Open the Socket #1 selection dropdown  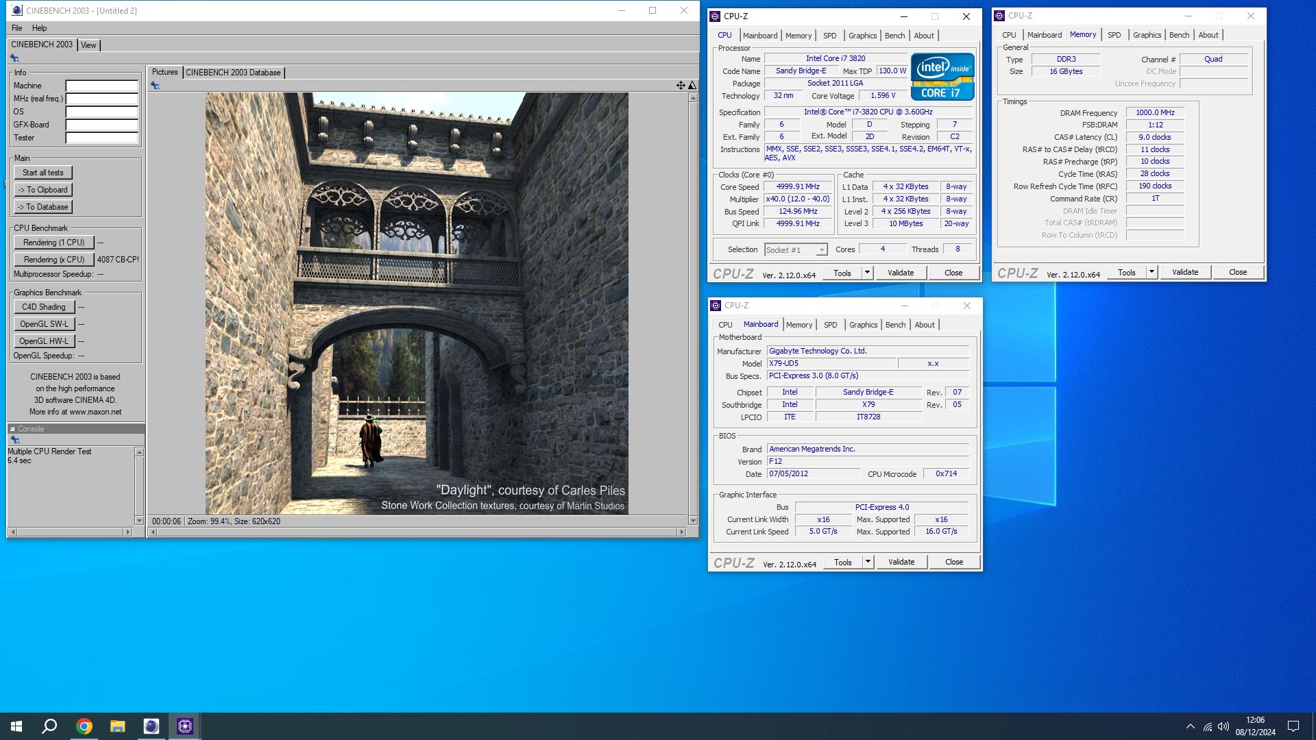click(821, 250)
